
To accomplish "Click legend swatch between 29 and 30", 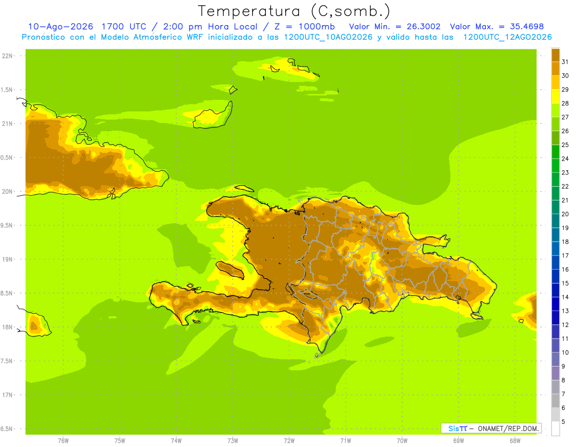I will point(555,82).
